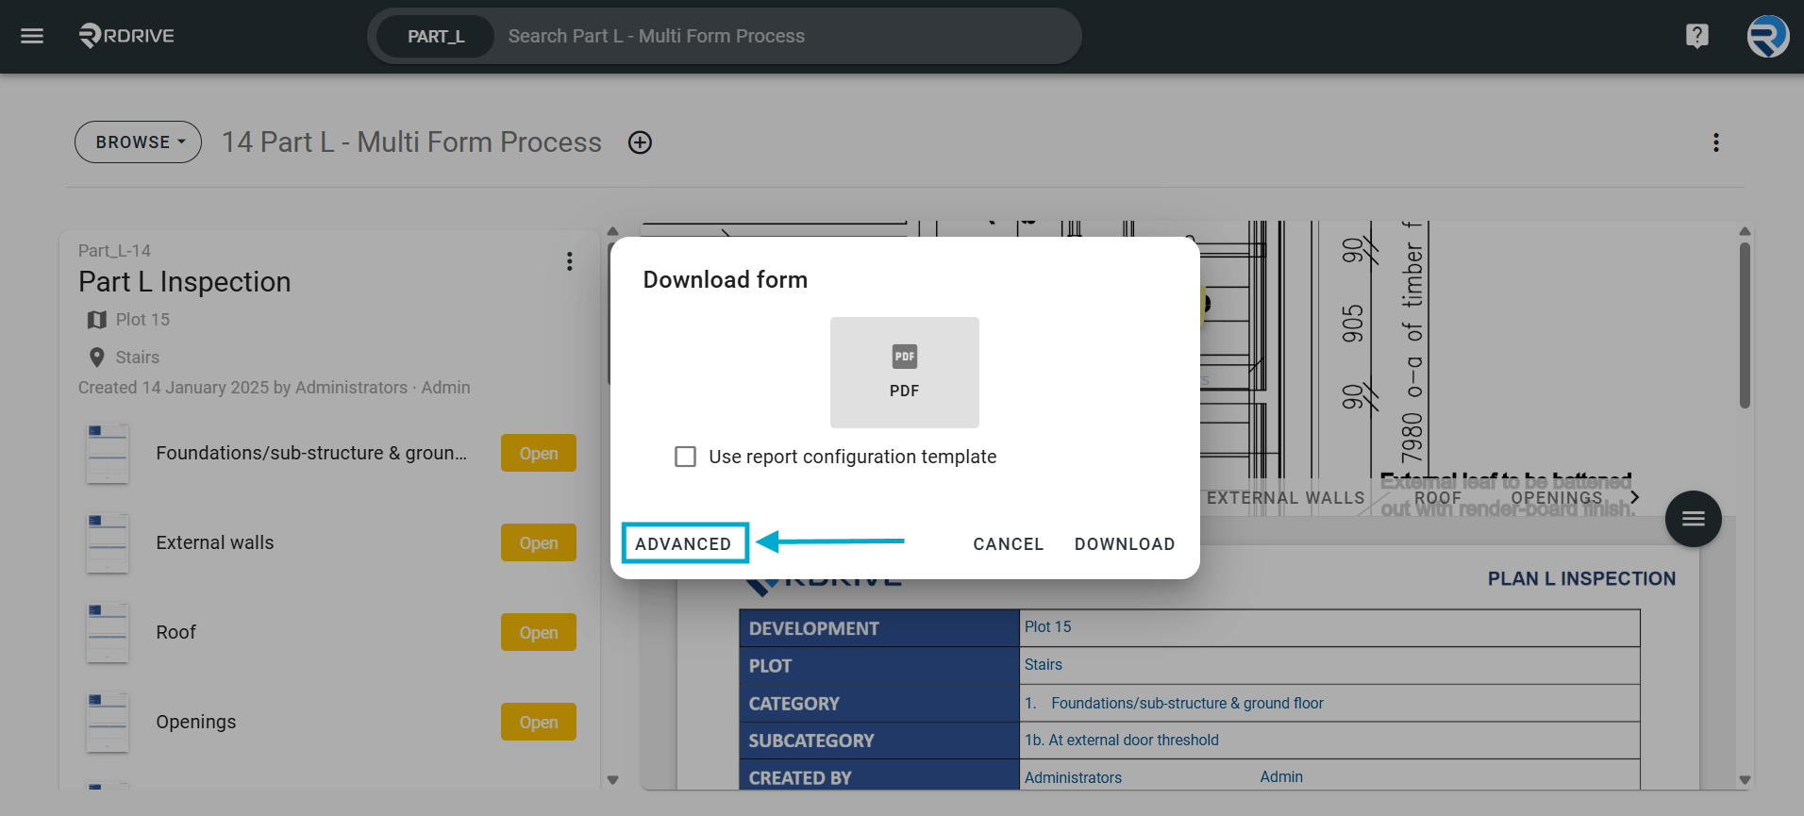Click form list scroll-down arrow
The height and width of the screenshot is (816, 1804).
(x=612, y=780)
